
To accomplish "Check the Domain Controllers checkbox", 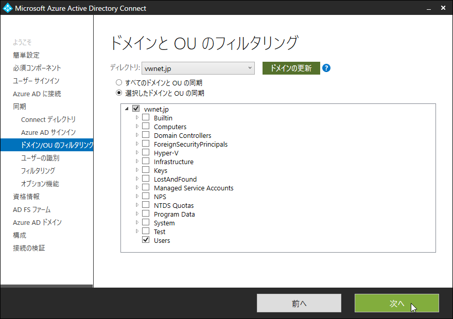I will click(x=146, y=135).
